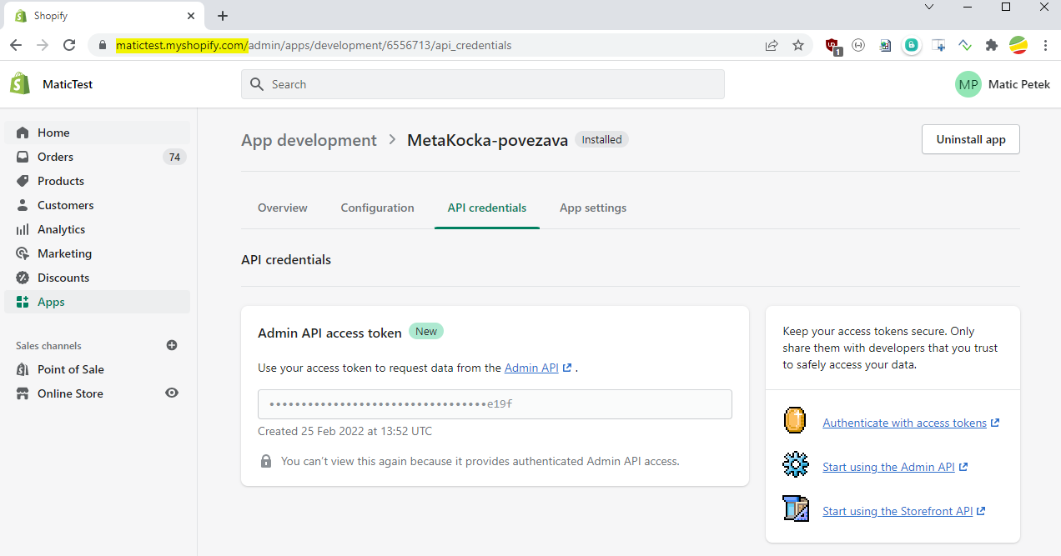
Task: Click the gear icon beside Admin API link
Action: [x=796, y=464]
